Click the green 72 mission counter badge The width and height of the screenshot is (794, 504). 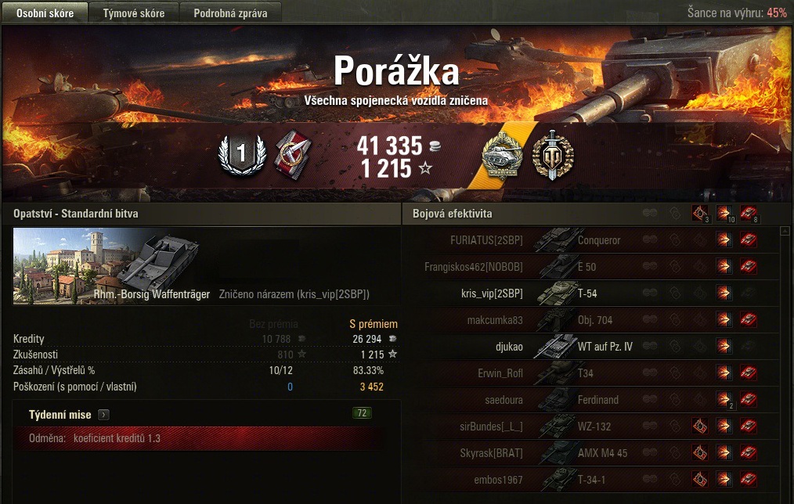pos(362,413)
